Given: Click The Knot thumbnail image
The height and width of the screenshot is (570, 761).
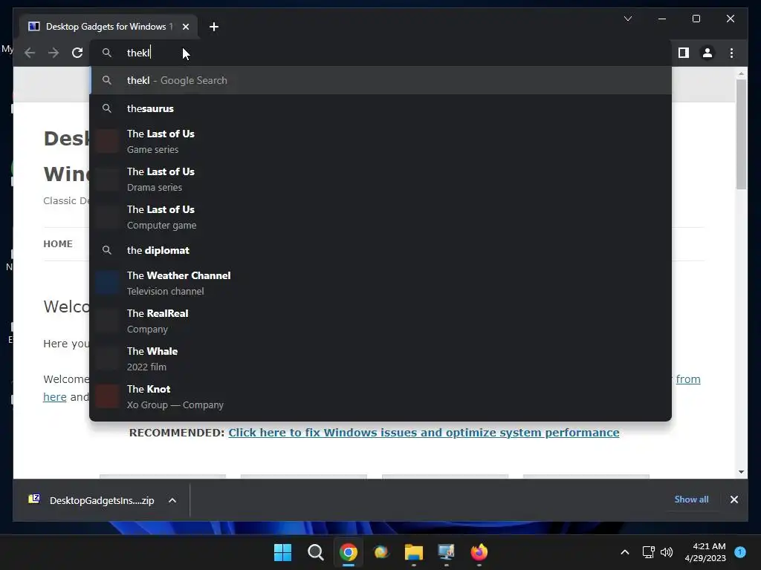Looking at the screenshot, I should [x=107, y=396].
